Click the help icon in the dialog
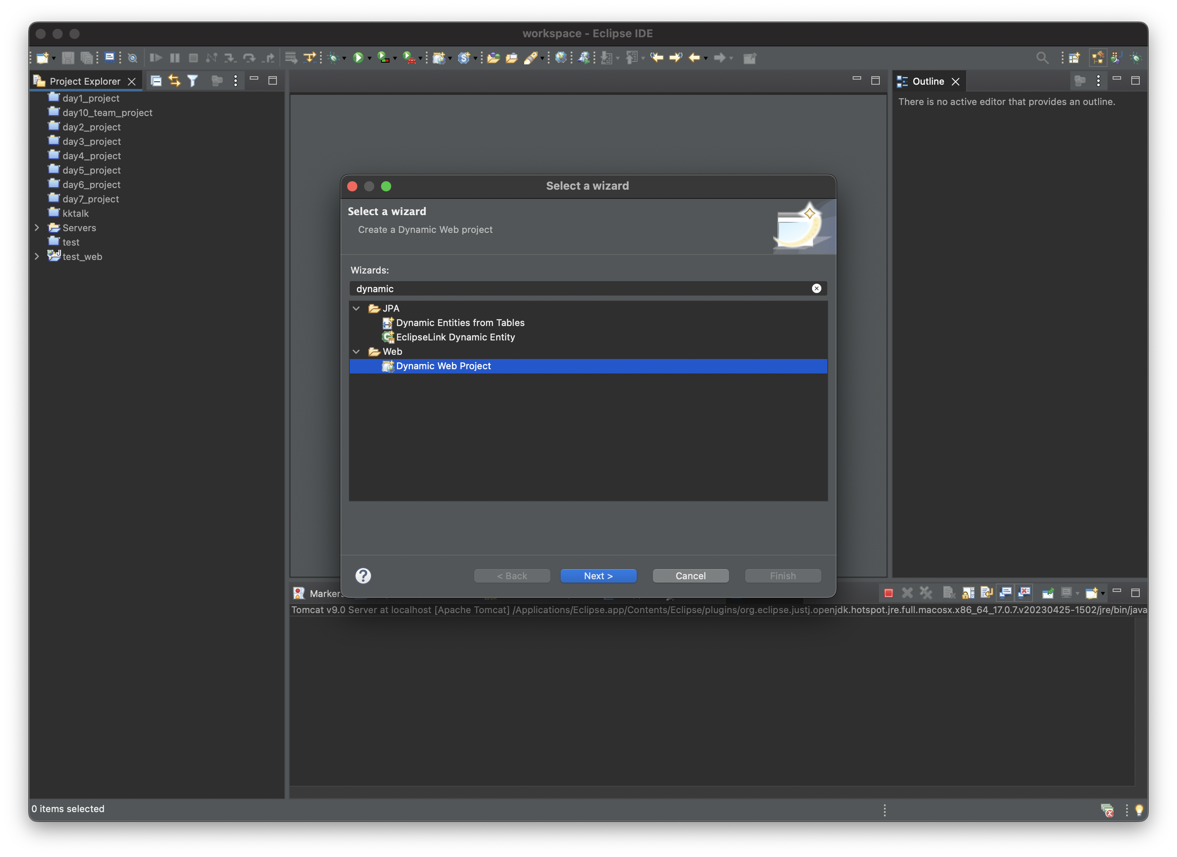Viewport: 1177px width, 857px height. pos(363,575)
